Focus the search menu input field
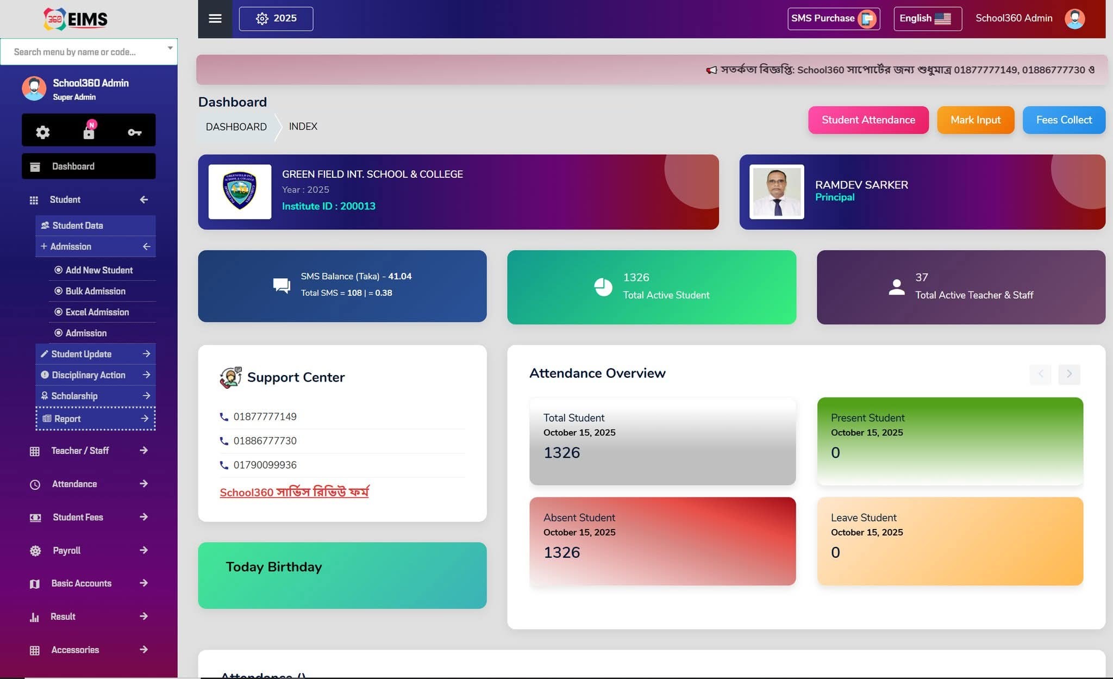Viewport: 1113px width, 679px height. click(x=89, y=52)
